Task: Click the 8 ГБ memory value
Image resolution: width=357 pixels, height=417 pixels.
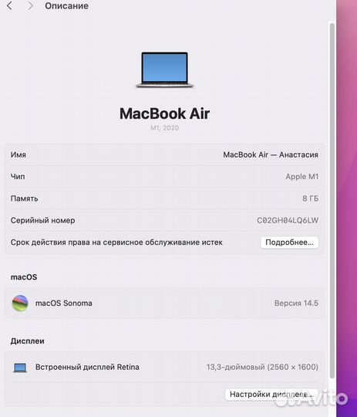Action: (x=310, y=198)
